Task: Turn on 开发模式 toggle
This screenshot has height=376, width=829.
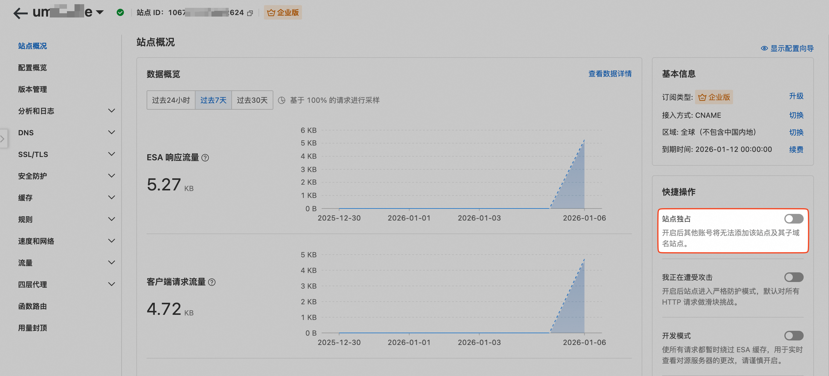Action: [793, 336]
